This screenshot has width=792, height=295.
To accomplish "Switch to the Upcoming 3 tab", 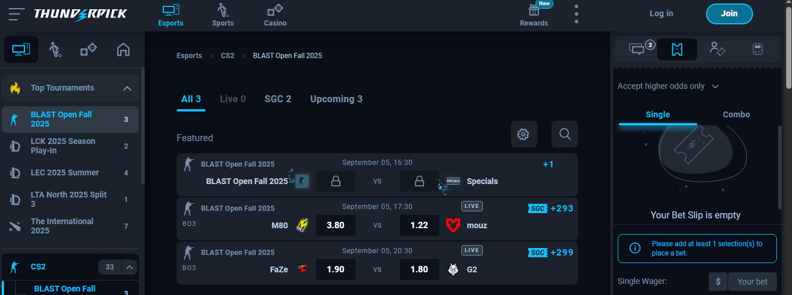I will pos(336,99).
